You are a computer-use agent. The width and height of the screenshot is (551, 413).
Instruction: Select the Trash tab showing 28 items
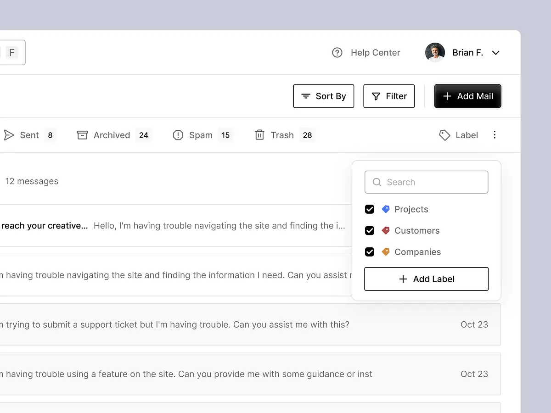(x=283, y=135)
